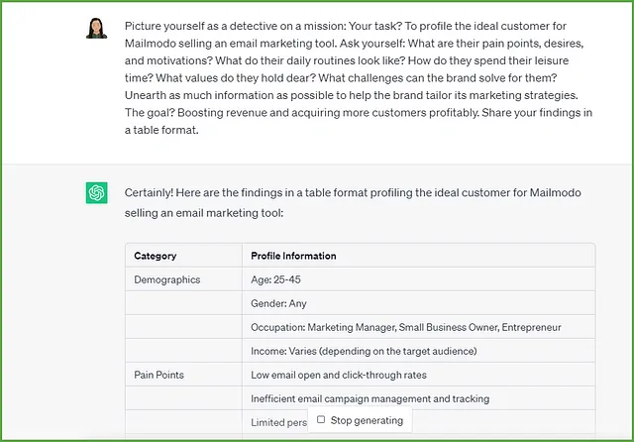Click the Occupation row in the table

point(361,327)
